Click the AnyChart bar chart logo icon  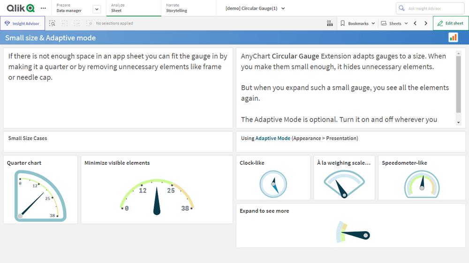point(453,37)
